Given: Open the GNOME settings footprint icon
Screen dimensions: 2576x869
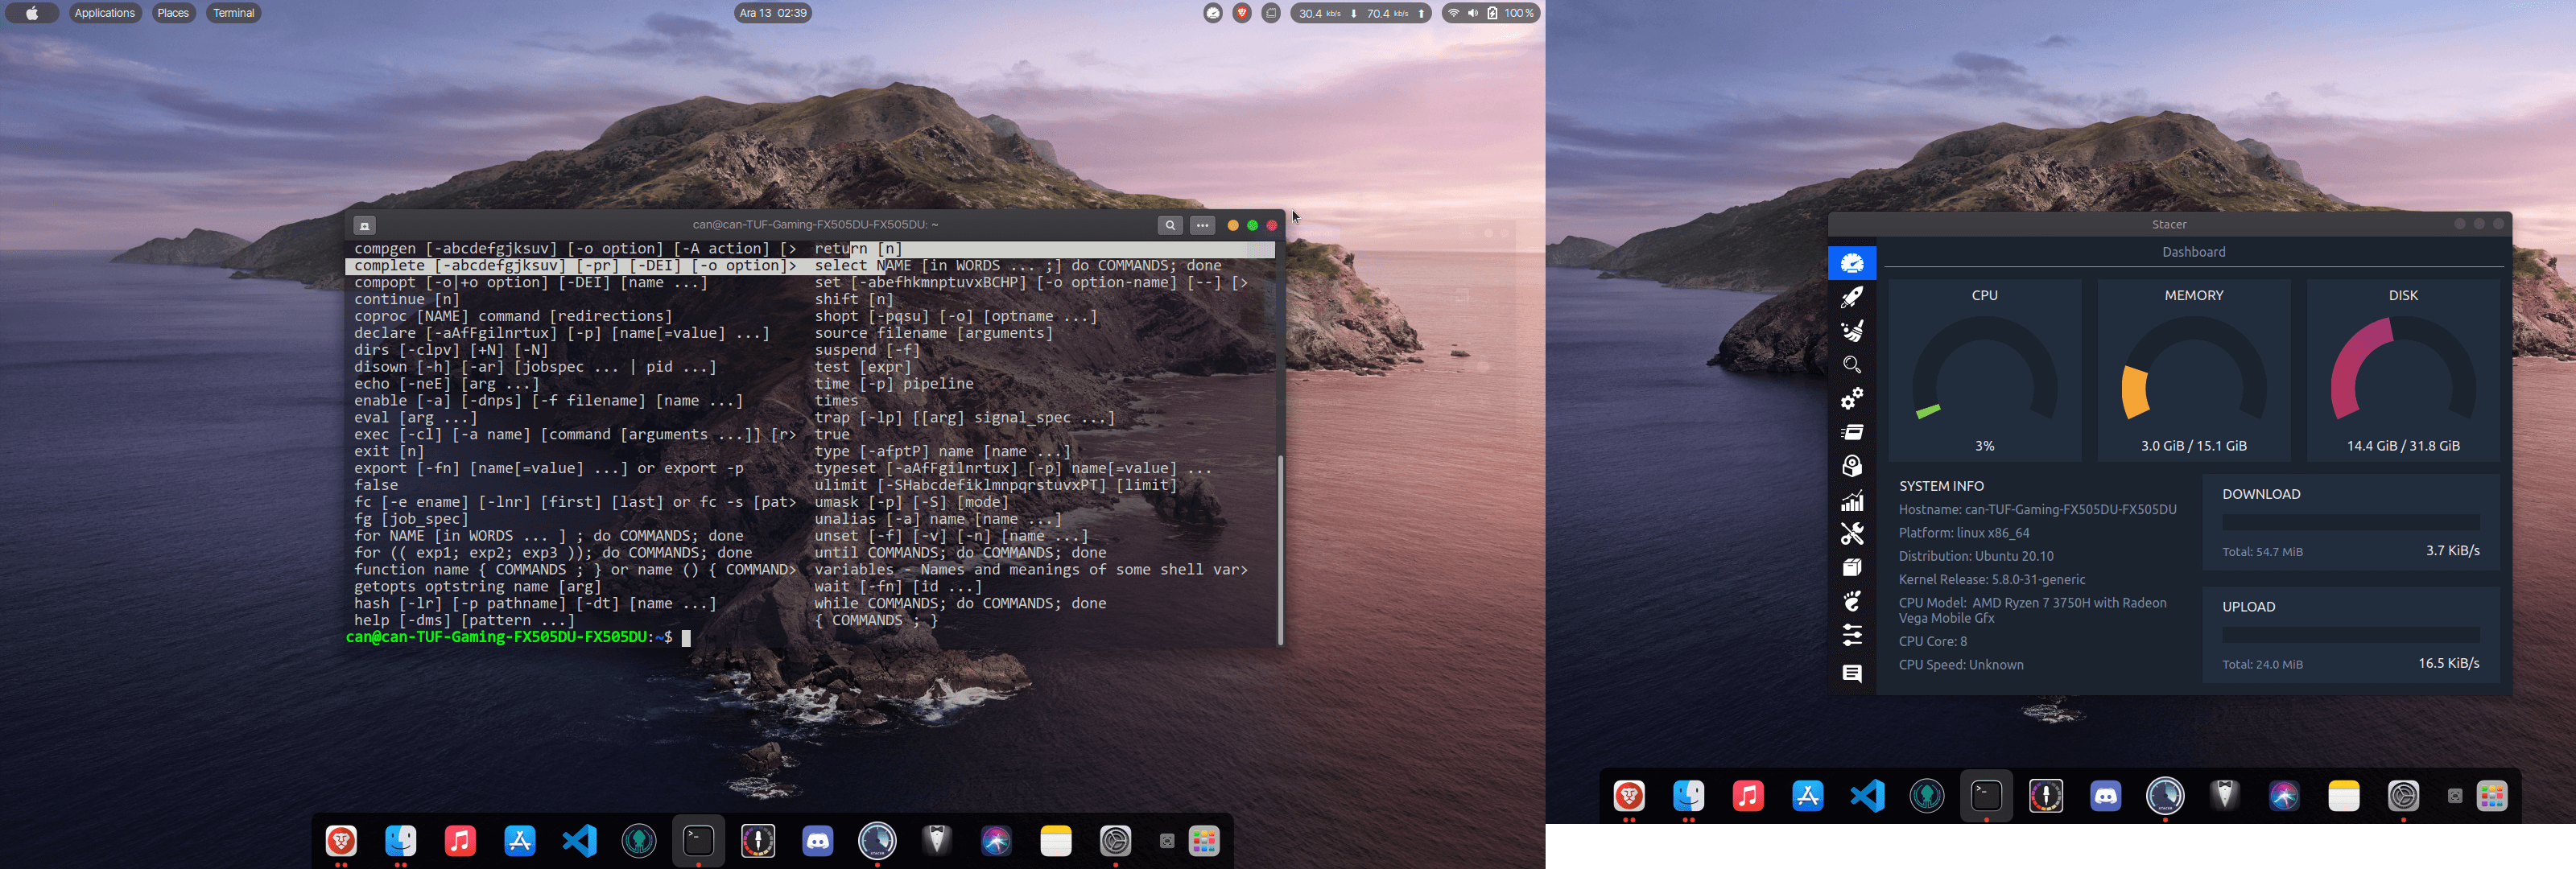Looking at the screenshot, I should coord(1851,601).
